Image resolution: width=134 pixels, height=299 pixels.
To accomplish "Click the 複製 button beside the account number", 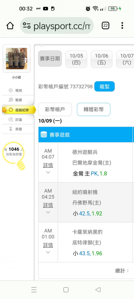I will [x=105, y=87].
